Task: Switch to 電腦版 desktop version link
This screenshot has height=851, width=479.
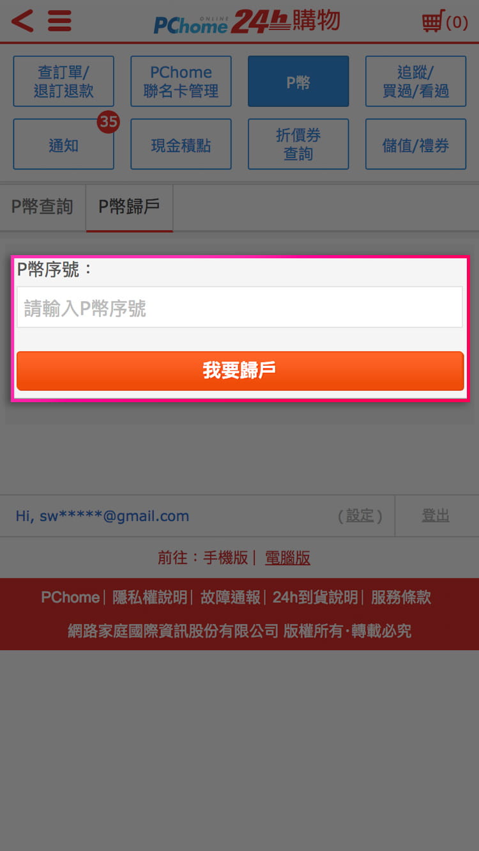Action: tap(287, 558)
